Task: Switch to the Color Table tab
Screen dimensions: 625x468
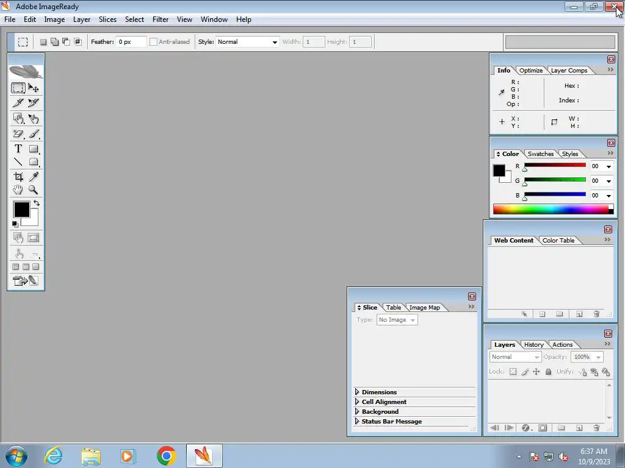Action: [558, 240]
